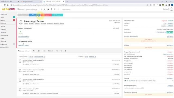Open Группы in the sidebar

point(3,26)
